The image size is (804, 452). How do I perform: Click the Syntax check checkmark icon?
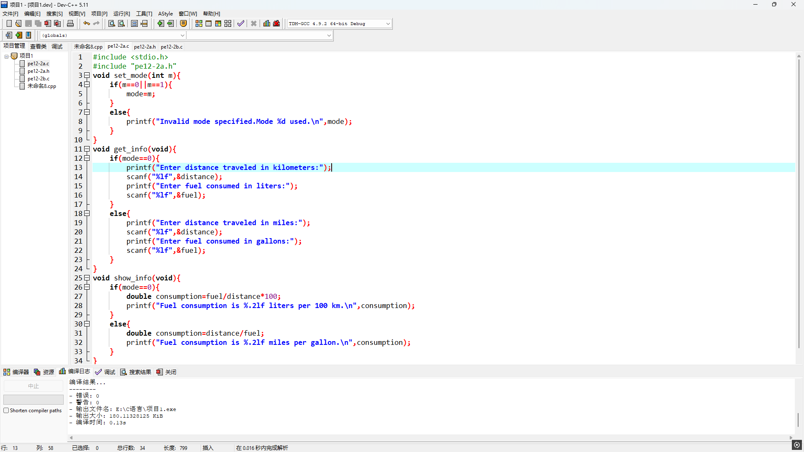click(x=240, y=24)
